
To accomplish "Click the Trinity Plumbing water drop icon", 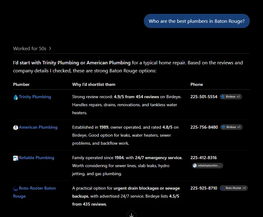I will point(16,97).
